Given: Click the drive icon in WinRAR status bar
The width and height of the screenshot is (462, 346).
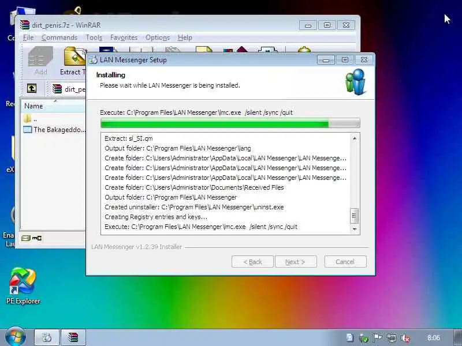Looking at the screenshot, I should [26, 238].
